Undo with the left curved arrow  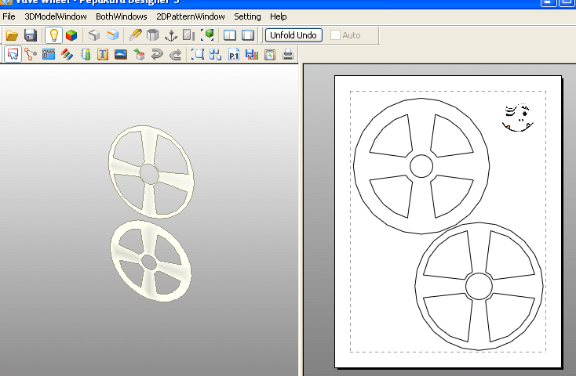157,55
